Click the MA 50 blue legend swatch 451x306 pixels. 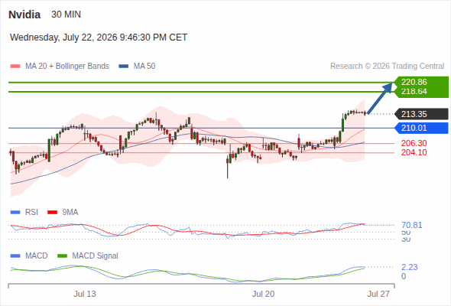[123, 67]
